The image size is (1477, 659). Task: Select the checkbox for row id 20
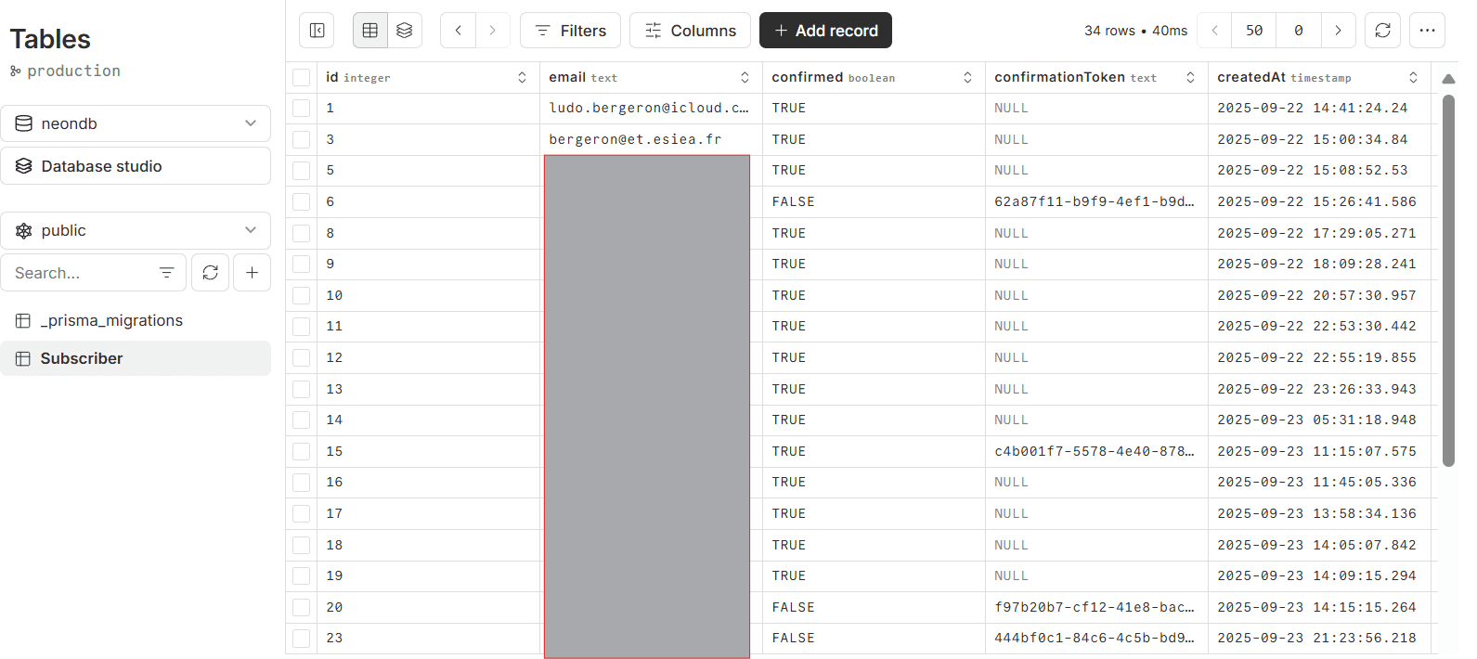302,608
